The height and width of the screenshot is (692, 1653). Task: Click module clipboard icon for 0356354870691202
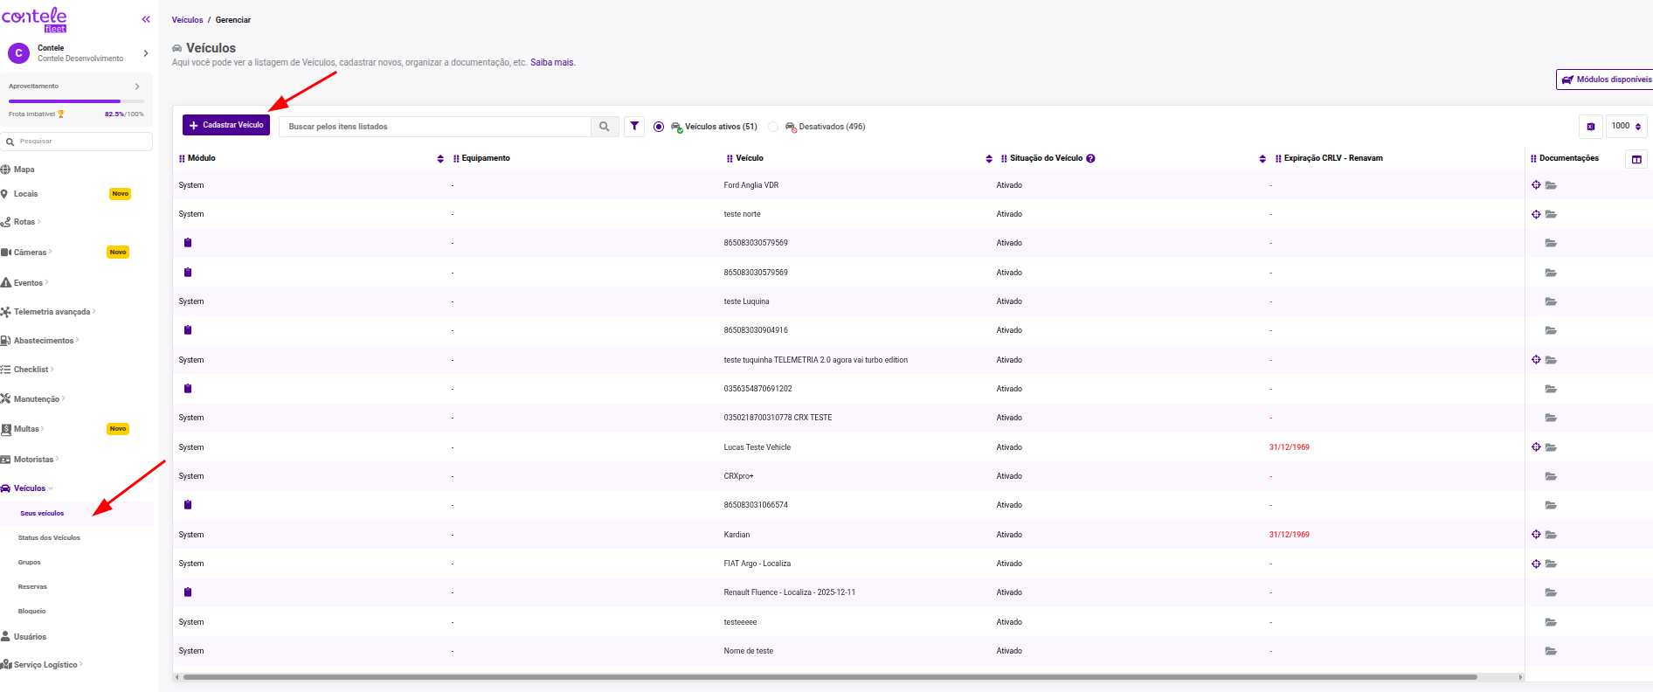click(188, 389)
